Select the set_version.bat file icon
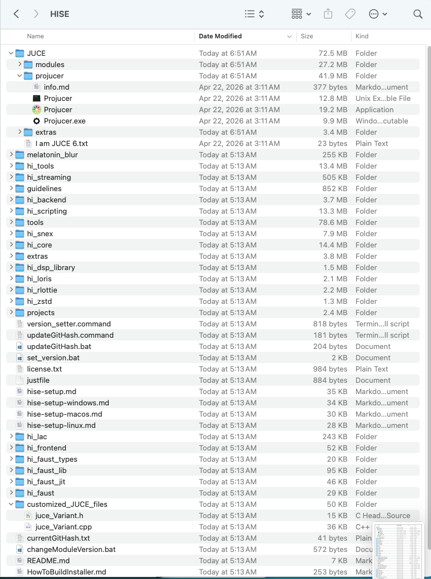Image resolution: width=431 pixels, height=579 pixels. coord(20,358)
